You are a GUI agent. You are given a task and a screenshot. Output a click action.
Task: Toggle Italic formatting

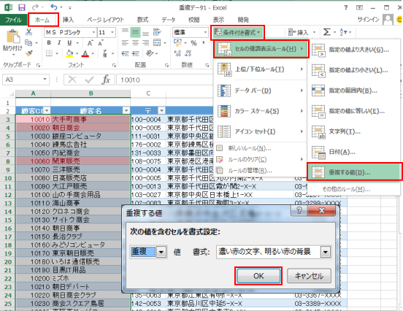[x=59, y=43]
